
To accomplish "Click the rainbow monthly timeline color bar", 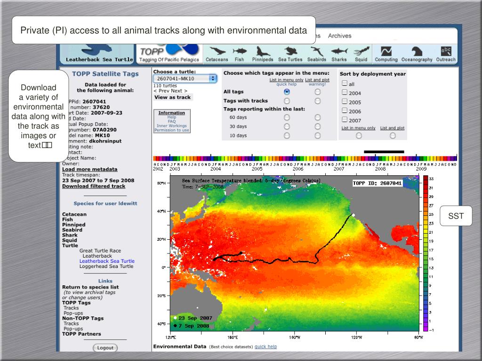I will pos(305,158).
